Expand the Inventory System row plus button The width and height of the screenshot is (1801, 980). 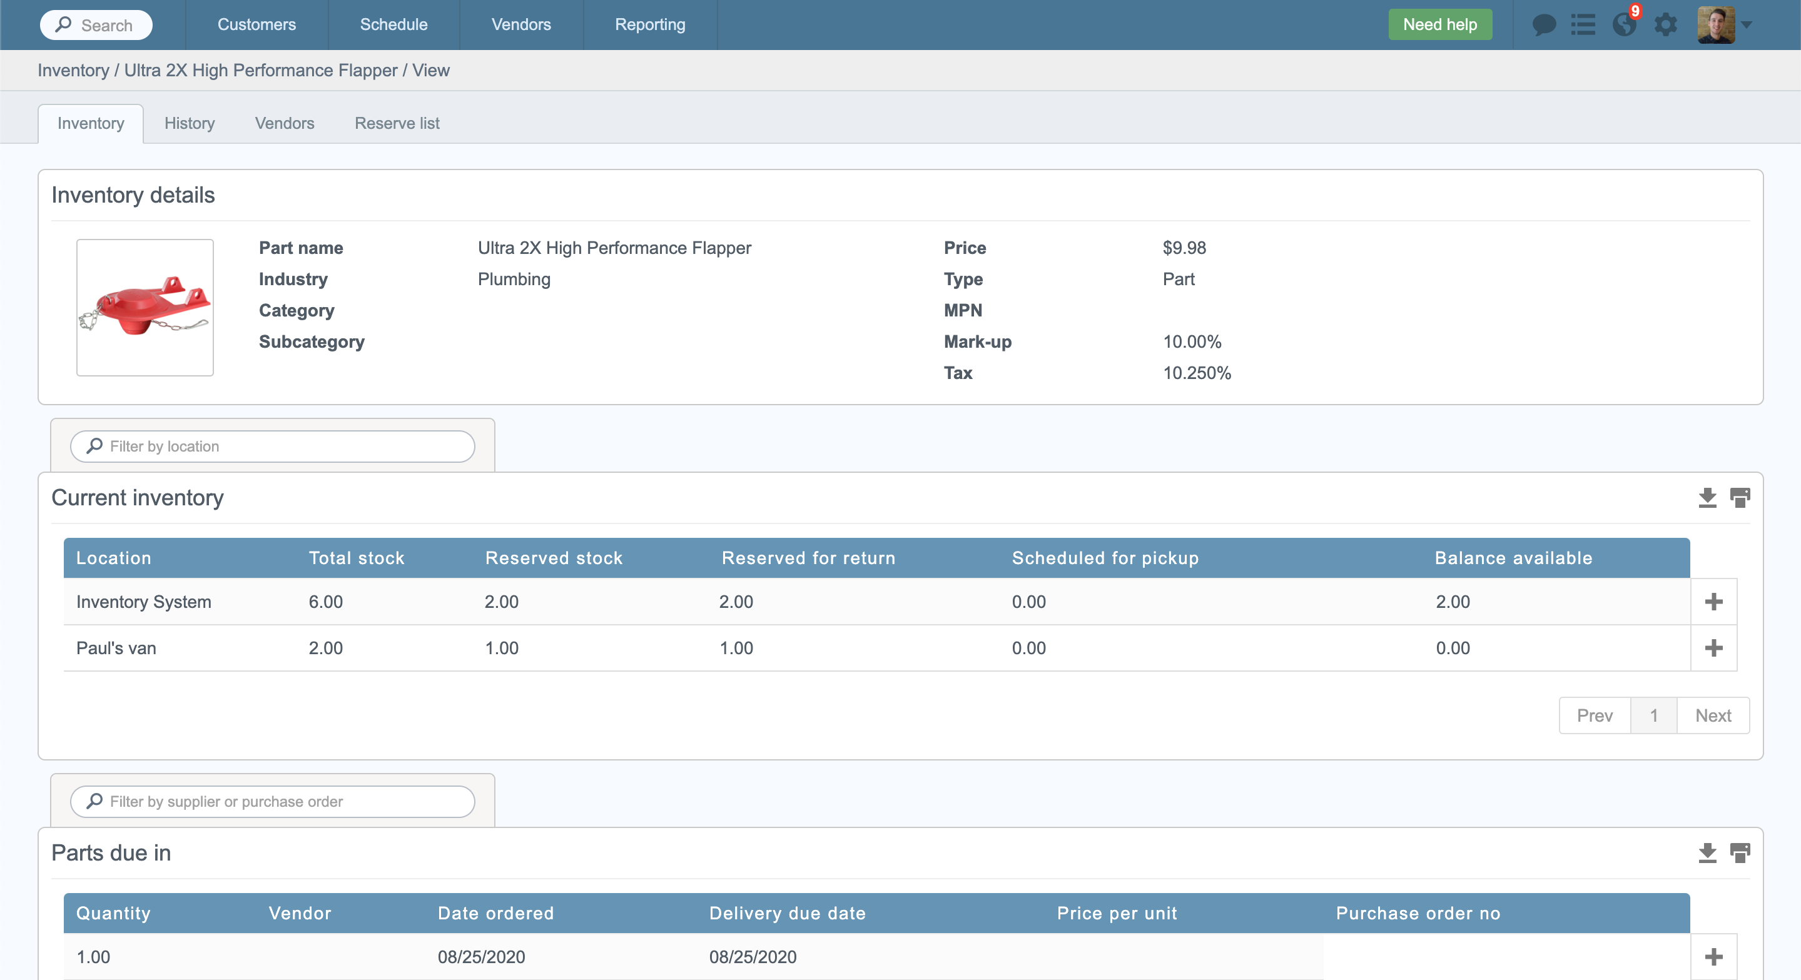point(1713,602)
